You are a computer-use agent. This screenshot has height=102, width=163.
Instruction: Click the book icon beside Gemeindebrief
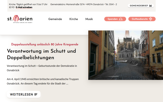pyautogui.click(x=151, y=6)
